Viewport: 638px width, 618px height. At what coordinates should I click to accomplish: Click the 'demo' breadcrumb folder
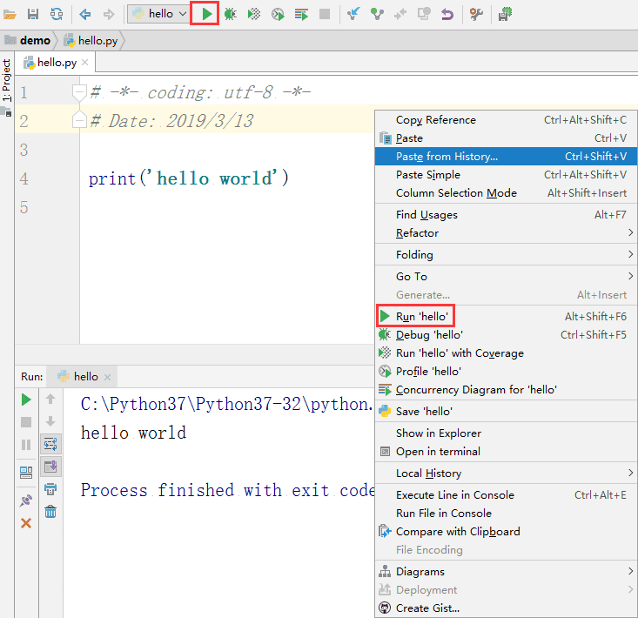[x=27, y=41]
